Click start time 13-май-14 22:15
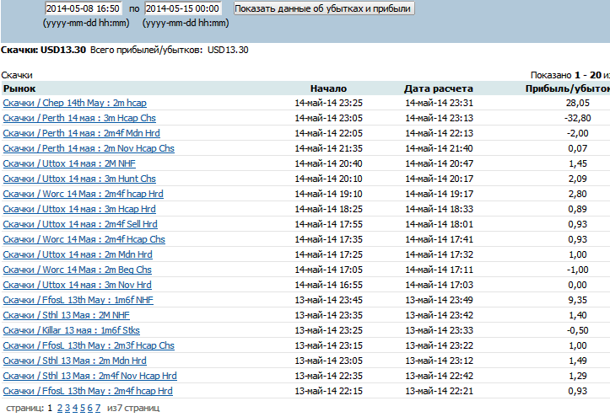610x417 pixels. [x=328, y=391]
